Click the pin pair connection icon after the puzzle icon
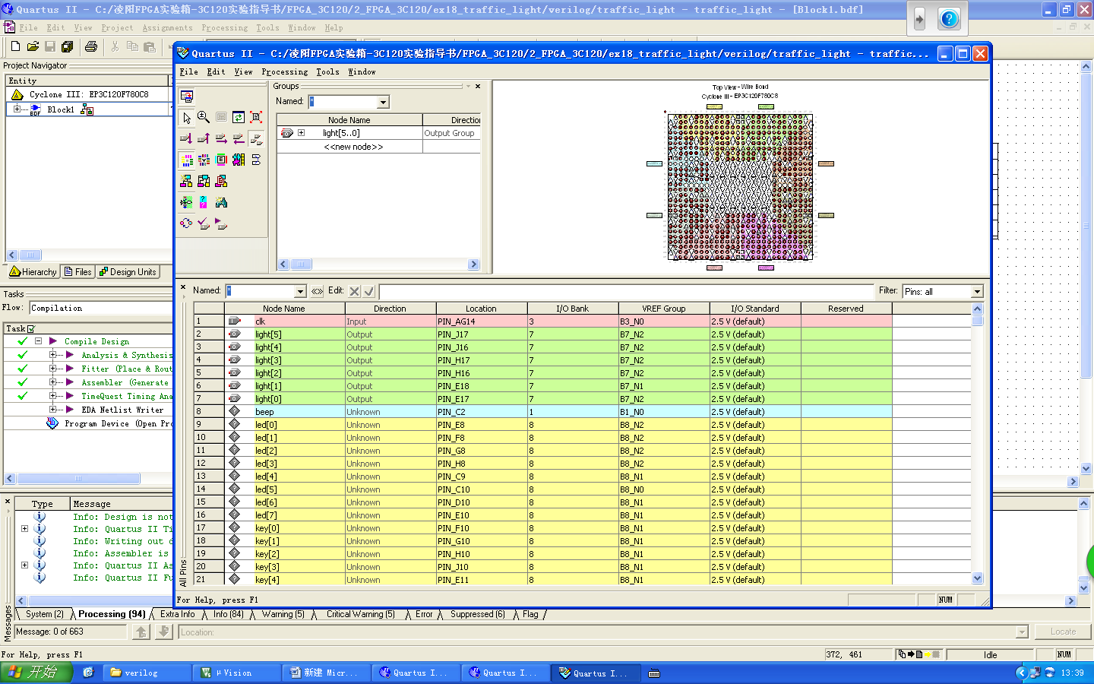Screen dimensions: 1094x684 tap(256, 160)
